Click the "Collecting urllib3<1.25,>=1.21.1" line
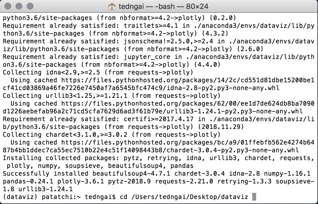 65,96
